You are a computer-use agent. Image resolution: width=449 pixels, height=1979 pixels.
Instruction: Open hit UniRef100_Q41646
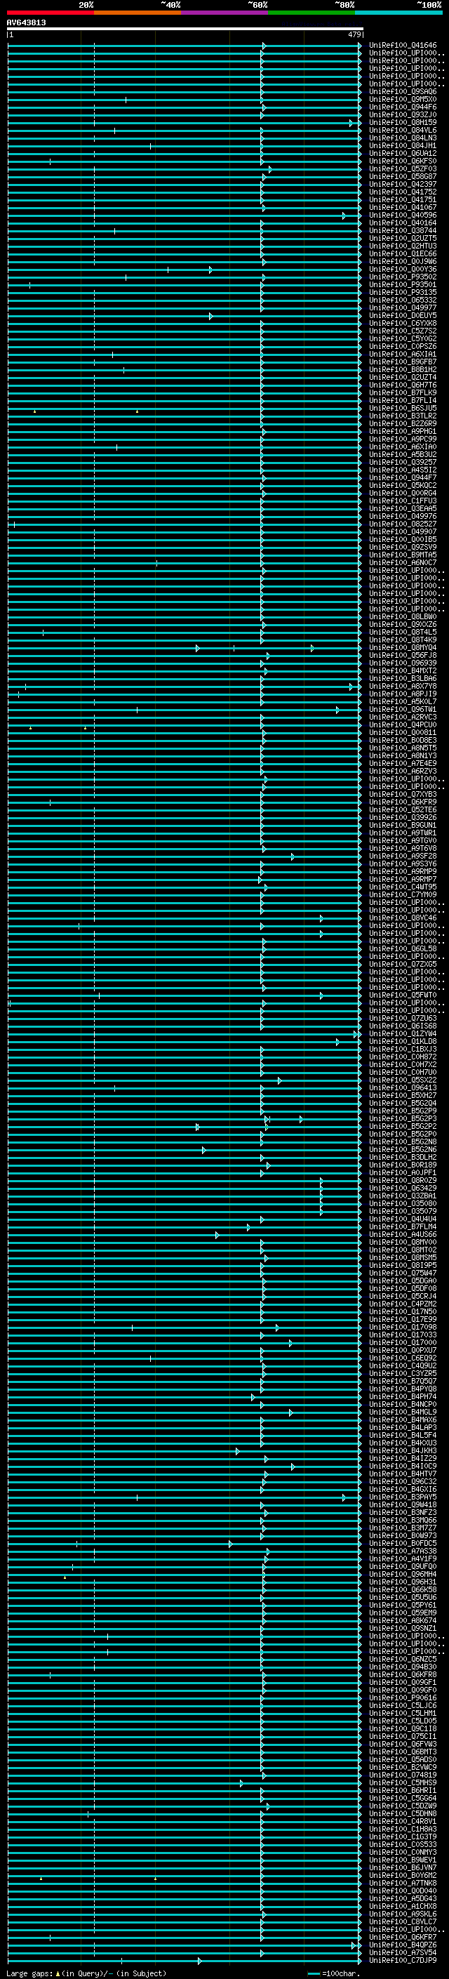[403, 46]
